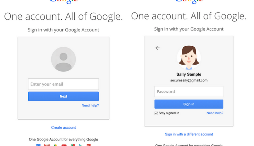Click the Enter your email field

pyautogui.click(x=63, y=84)
